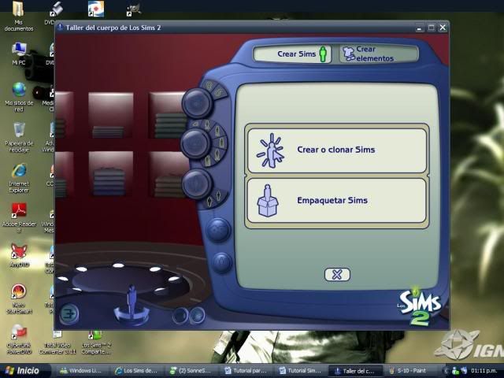The width and height of the screenshot is (504, 378).
Task: Open the Mi PC desktop icon
Action: click(19, 54)
